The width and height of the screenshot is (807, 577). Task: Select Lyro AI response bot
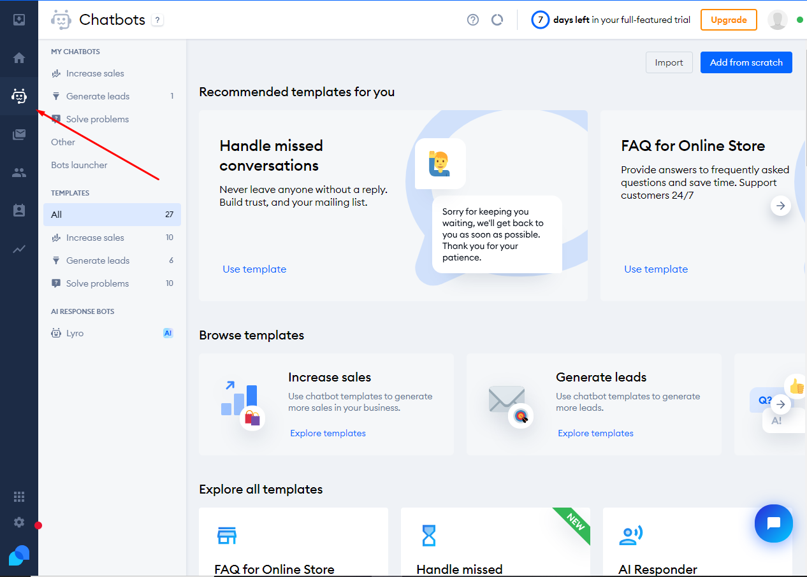[75, 333]
